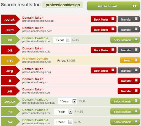Tick Back Order checkbox for professionaldesign.com
This screenshot has height=126, width=141.
pyautogui.click(x=113, y=29)
